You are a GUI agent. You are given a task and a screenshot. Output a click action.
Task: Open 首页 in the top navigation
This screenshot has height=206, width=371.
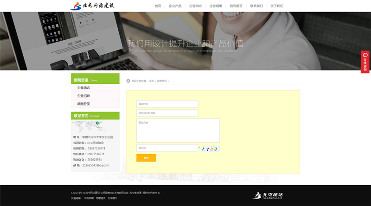pyautogui.click(x=158, y=6)
